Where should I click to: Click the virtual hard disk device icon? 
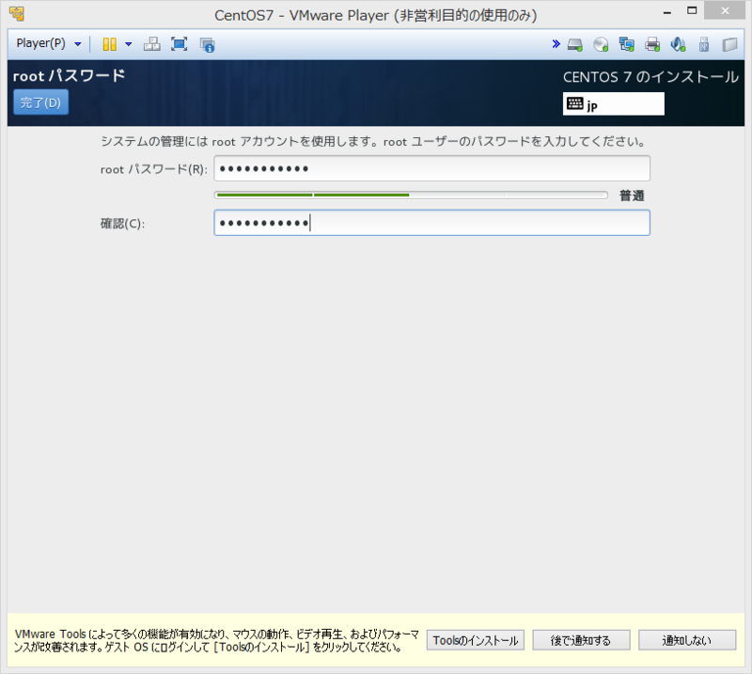click(x=573, y=43)
